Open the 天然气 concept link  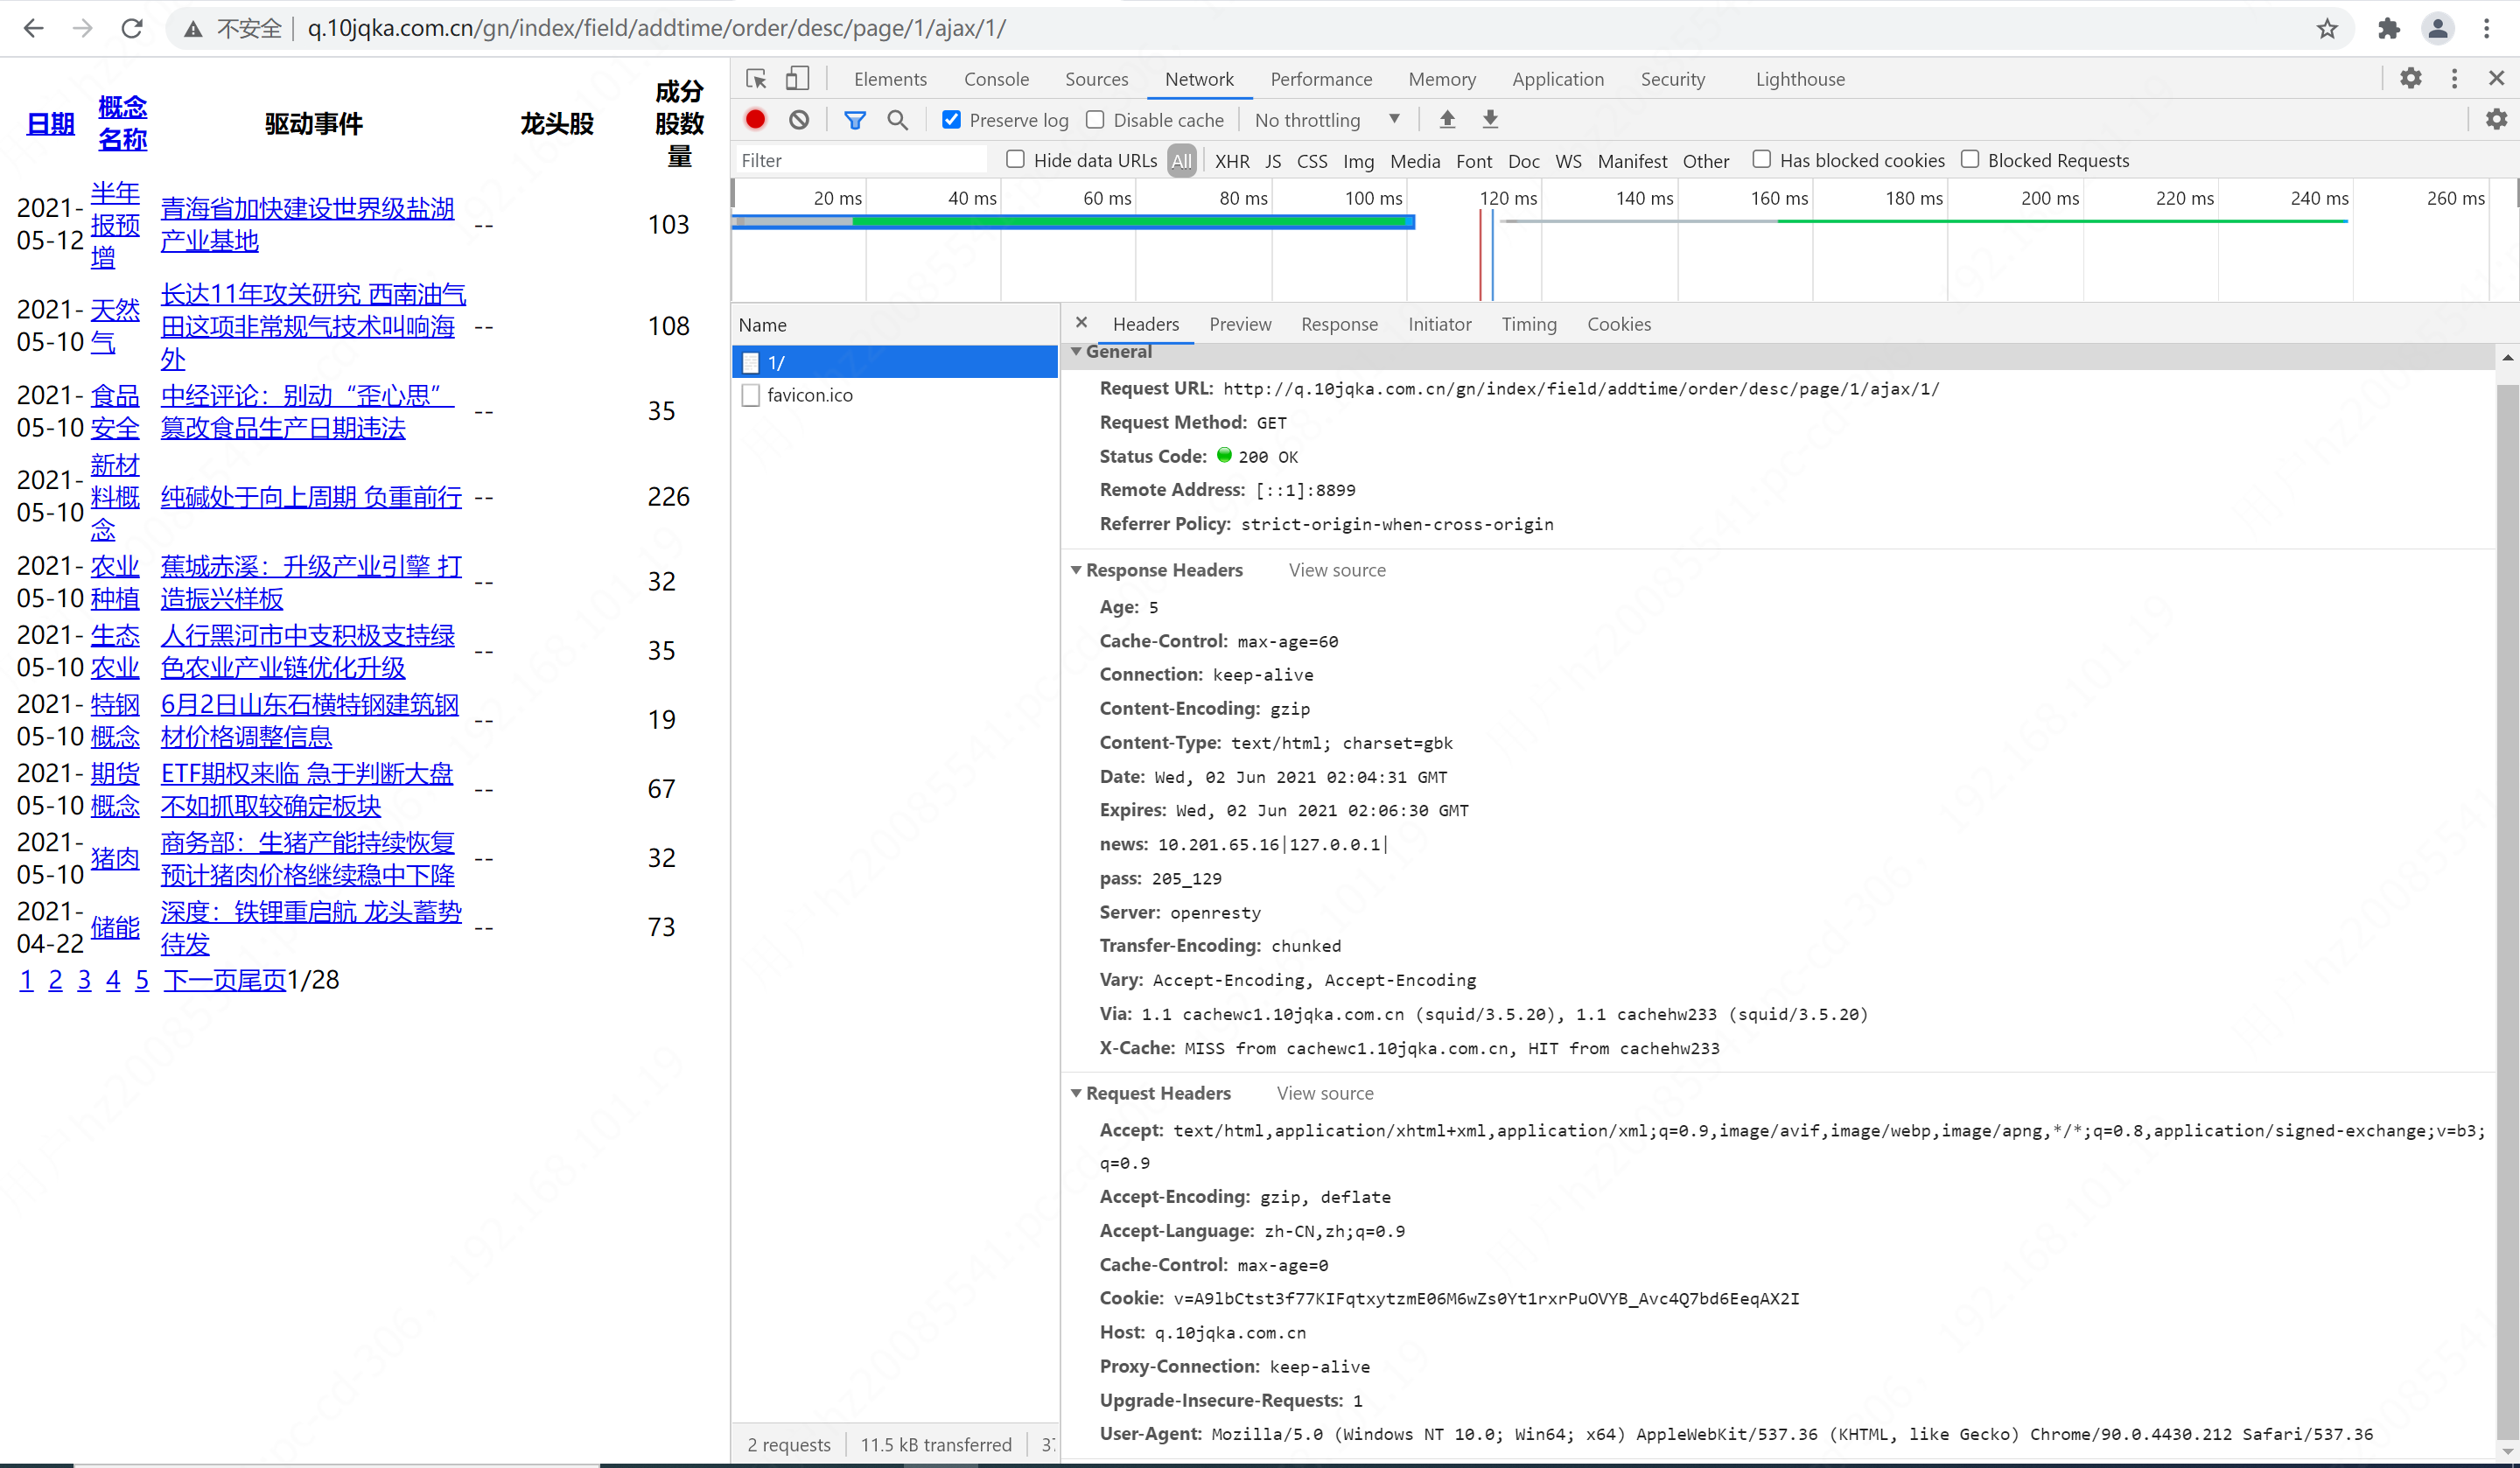tap(115, 326)
